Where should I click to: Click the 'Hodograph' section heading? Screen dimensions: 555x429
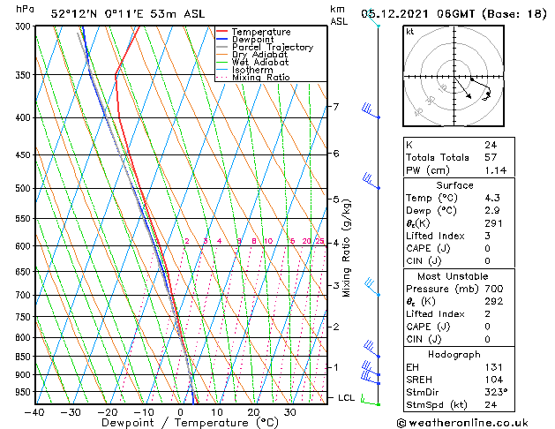(454, 355)
